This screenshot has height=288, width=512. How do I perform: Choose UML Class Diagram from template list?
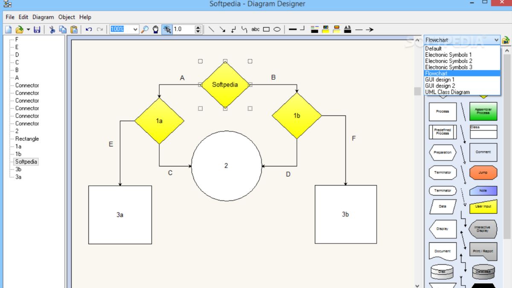(x=447, y=92)
